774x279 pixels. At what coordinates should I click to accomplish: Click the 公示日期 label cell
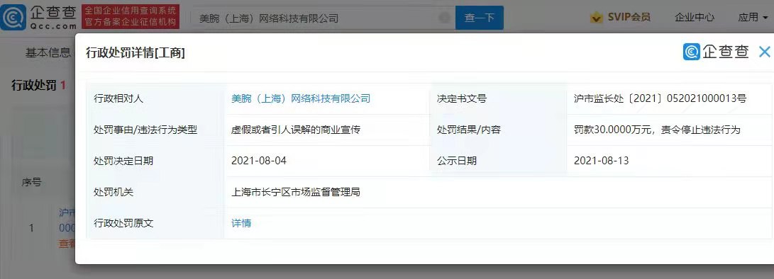pyautogui.click(x=498, y=161)
